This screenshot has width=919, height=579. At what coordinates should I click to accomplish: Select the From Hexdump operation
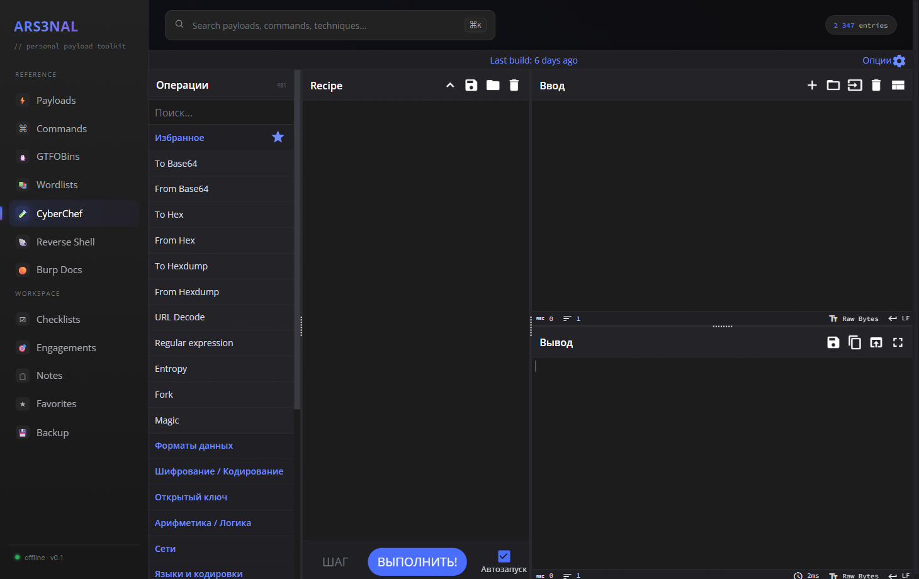coord(221,292)
